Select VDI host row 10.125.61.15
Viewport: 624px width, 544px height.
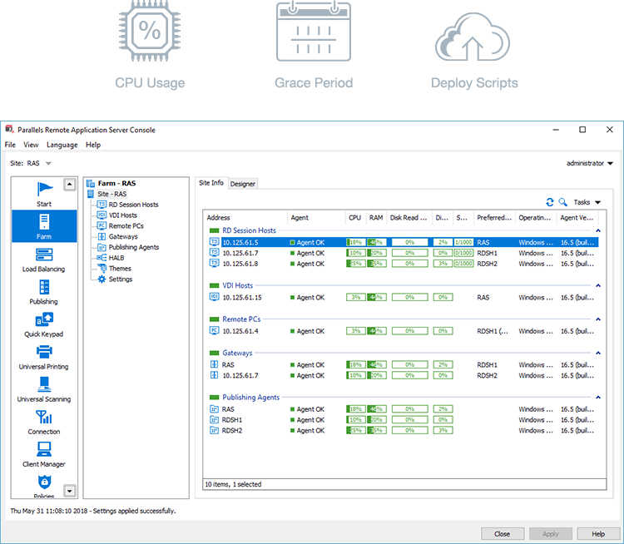tap(404, 298)
